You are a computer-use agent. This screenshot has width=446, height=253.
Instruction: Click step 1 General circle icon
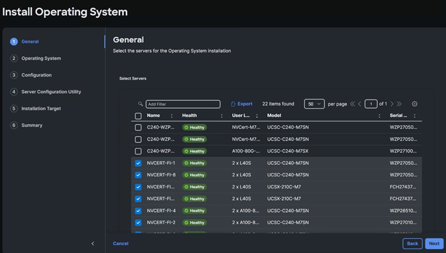(x=13, y=42)
